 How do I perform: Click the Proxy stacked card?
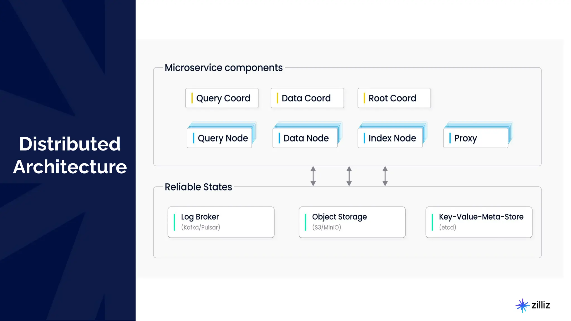pos(476,138)
